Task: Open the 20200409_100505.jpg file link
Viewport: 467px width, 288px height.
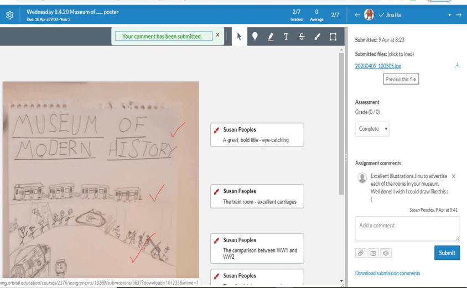Action: click(378, 66)
